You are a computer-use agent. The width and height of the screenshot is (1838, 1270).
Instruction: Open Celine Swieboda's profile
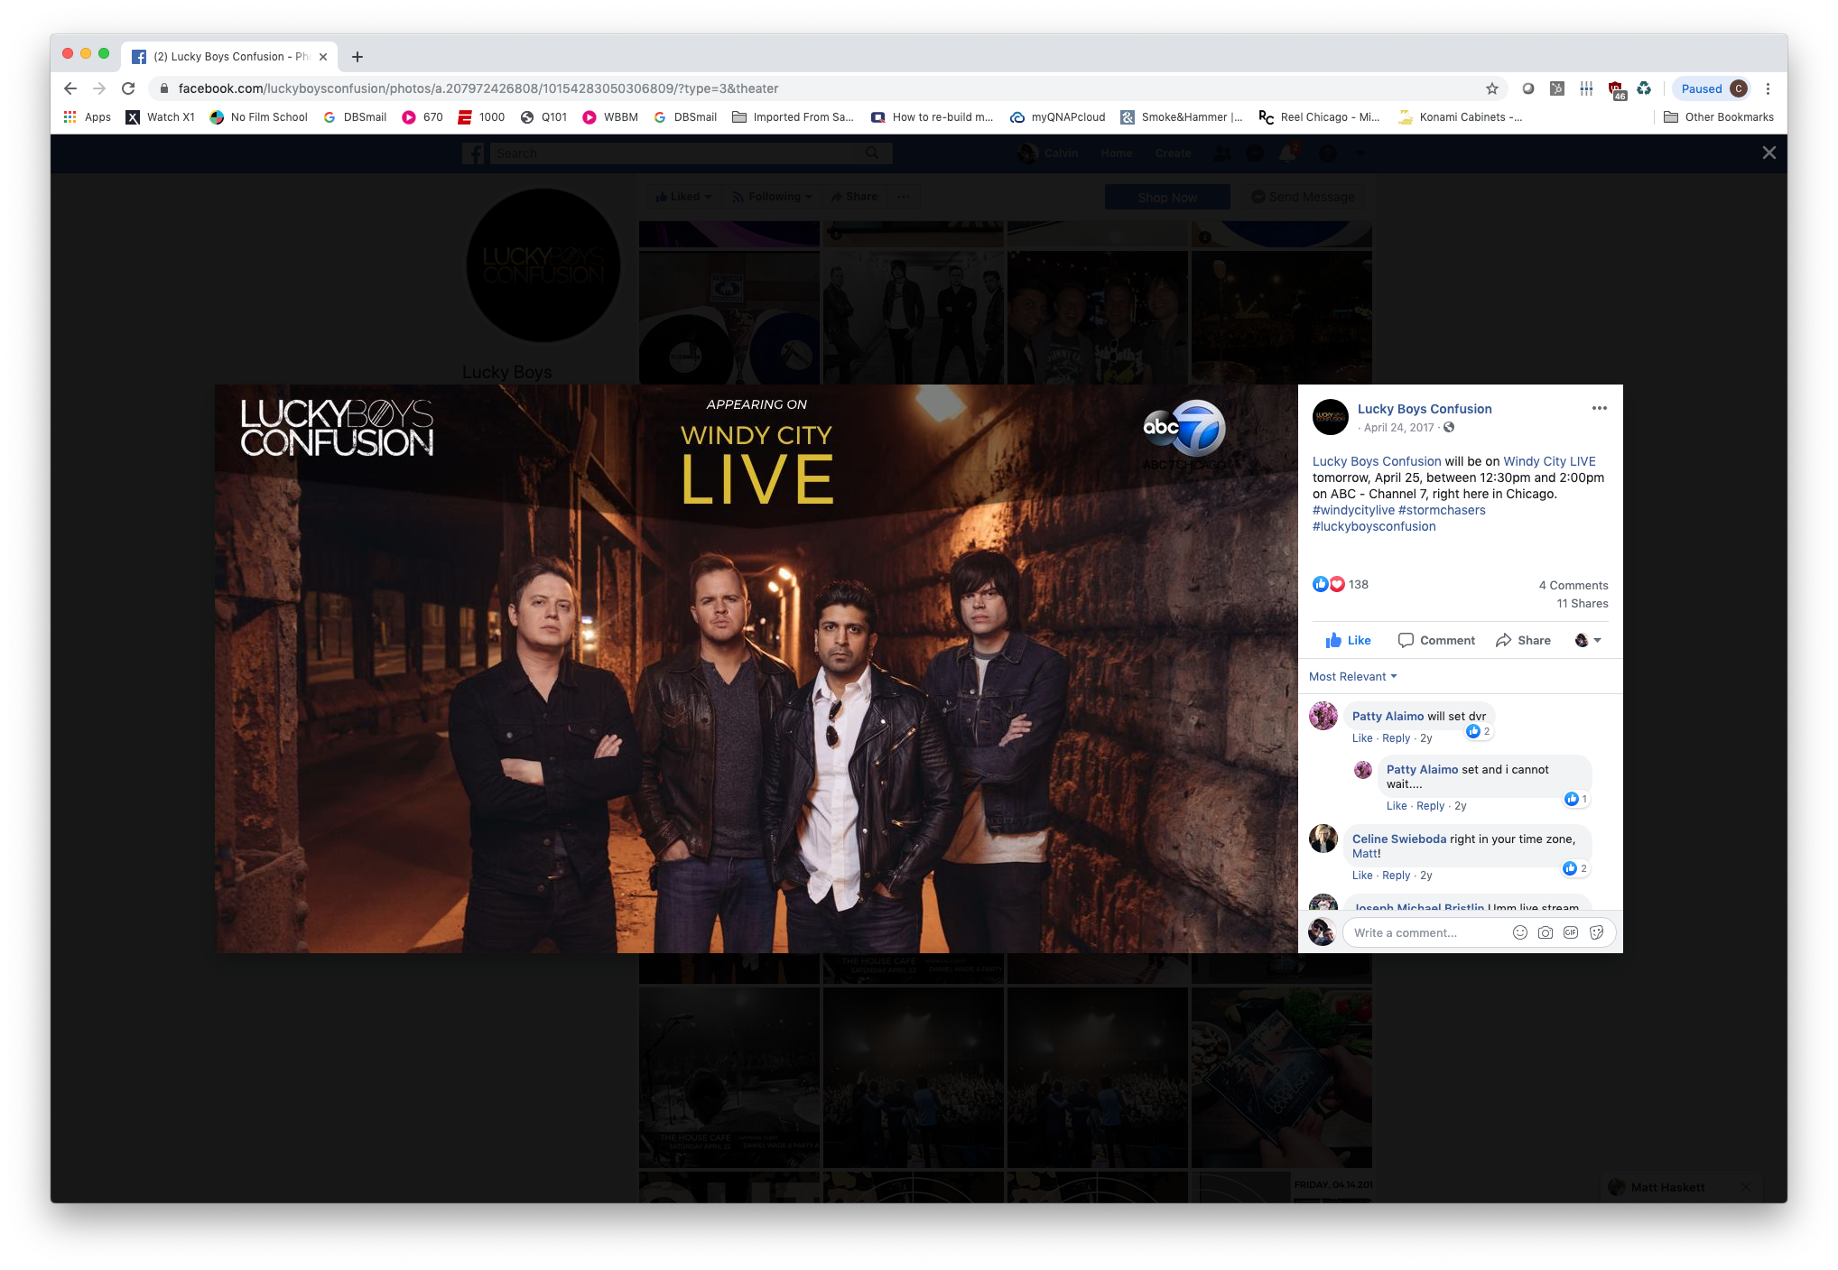[1399, 839]
